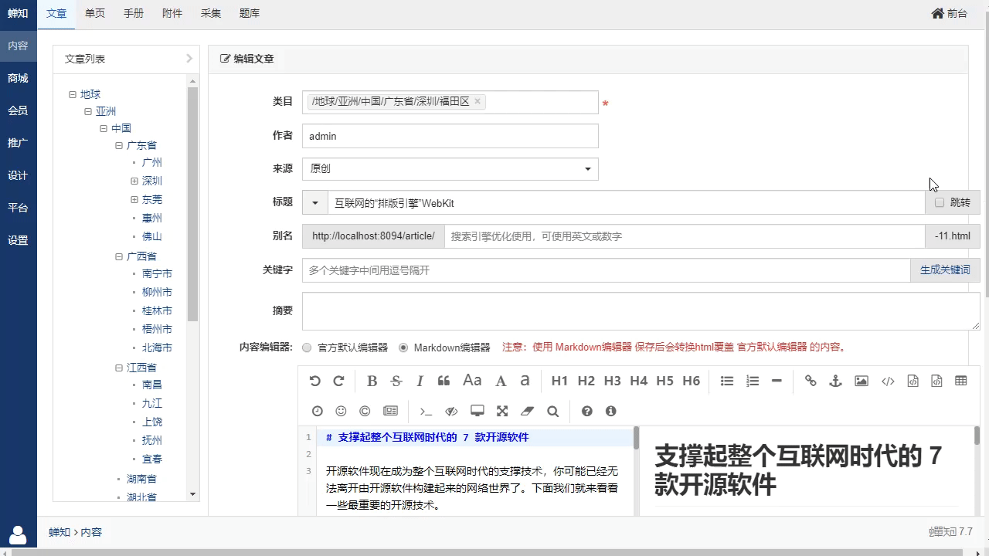This screenshot has width=989, height=556.
Task: Insert a table in the editor
Action: [961, 381]
